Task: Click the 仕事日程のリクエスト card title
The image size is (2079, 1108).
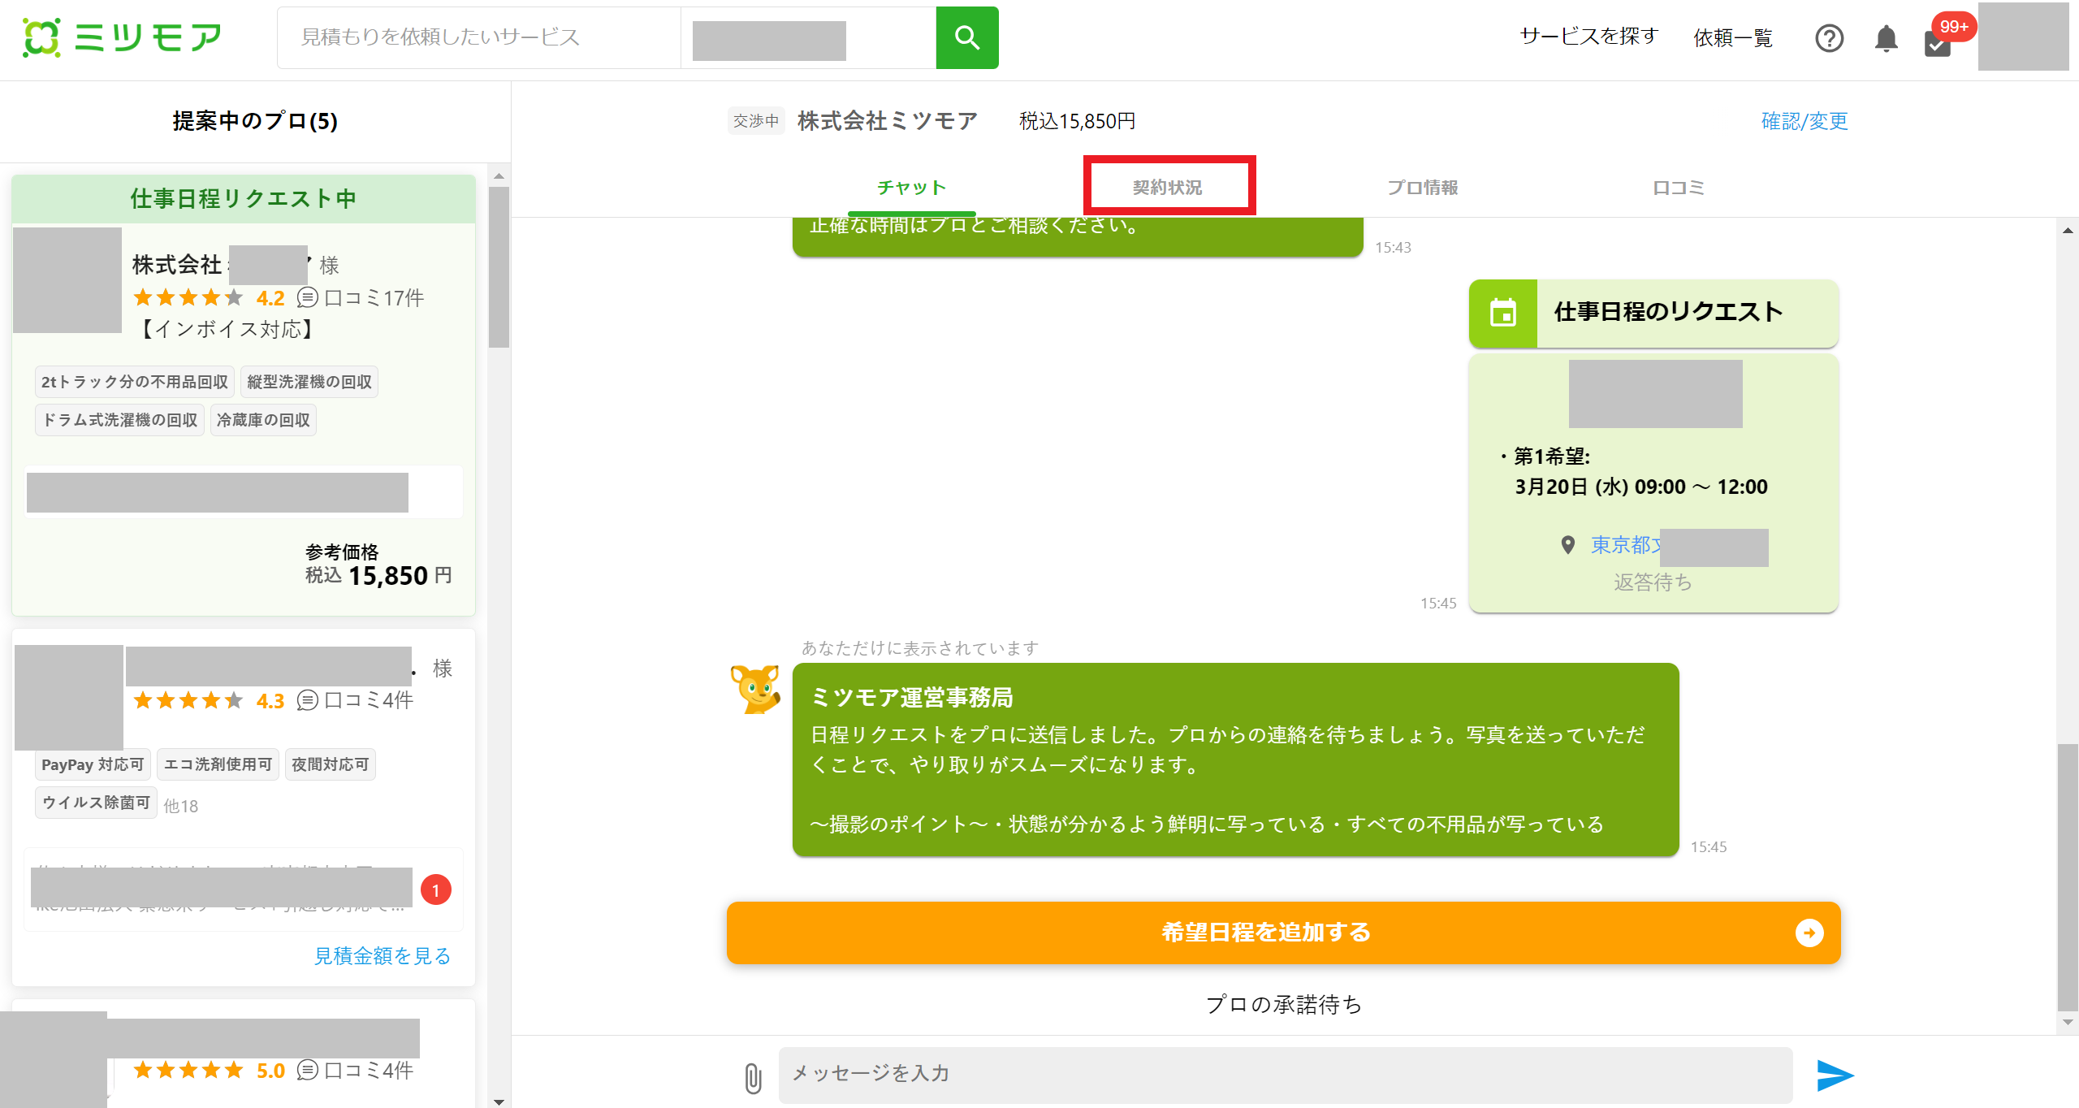Action: tap(1668, 312)
